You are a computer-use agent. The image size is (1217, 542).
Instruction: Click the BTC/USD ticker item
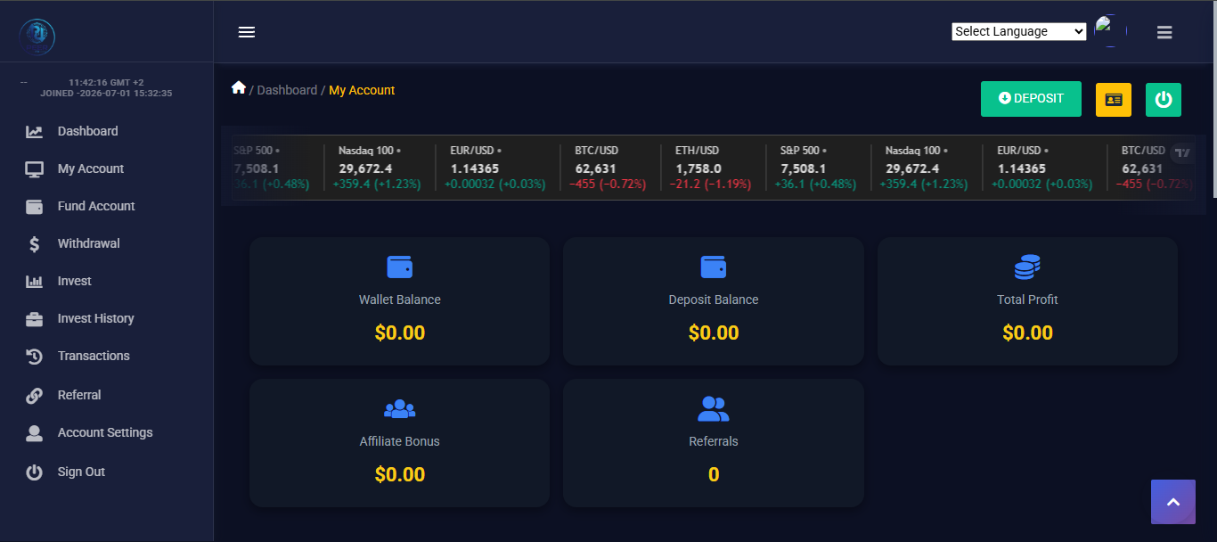[x=608, y=168]
